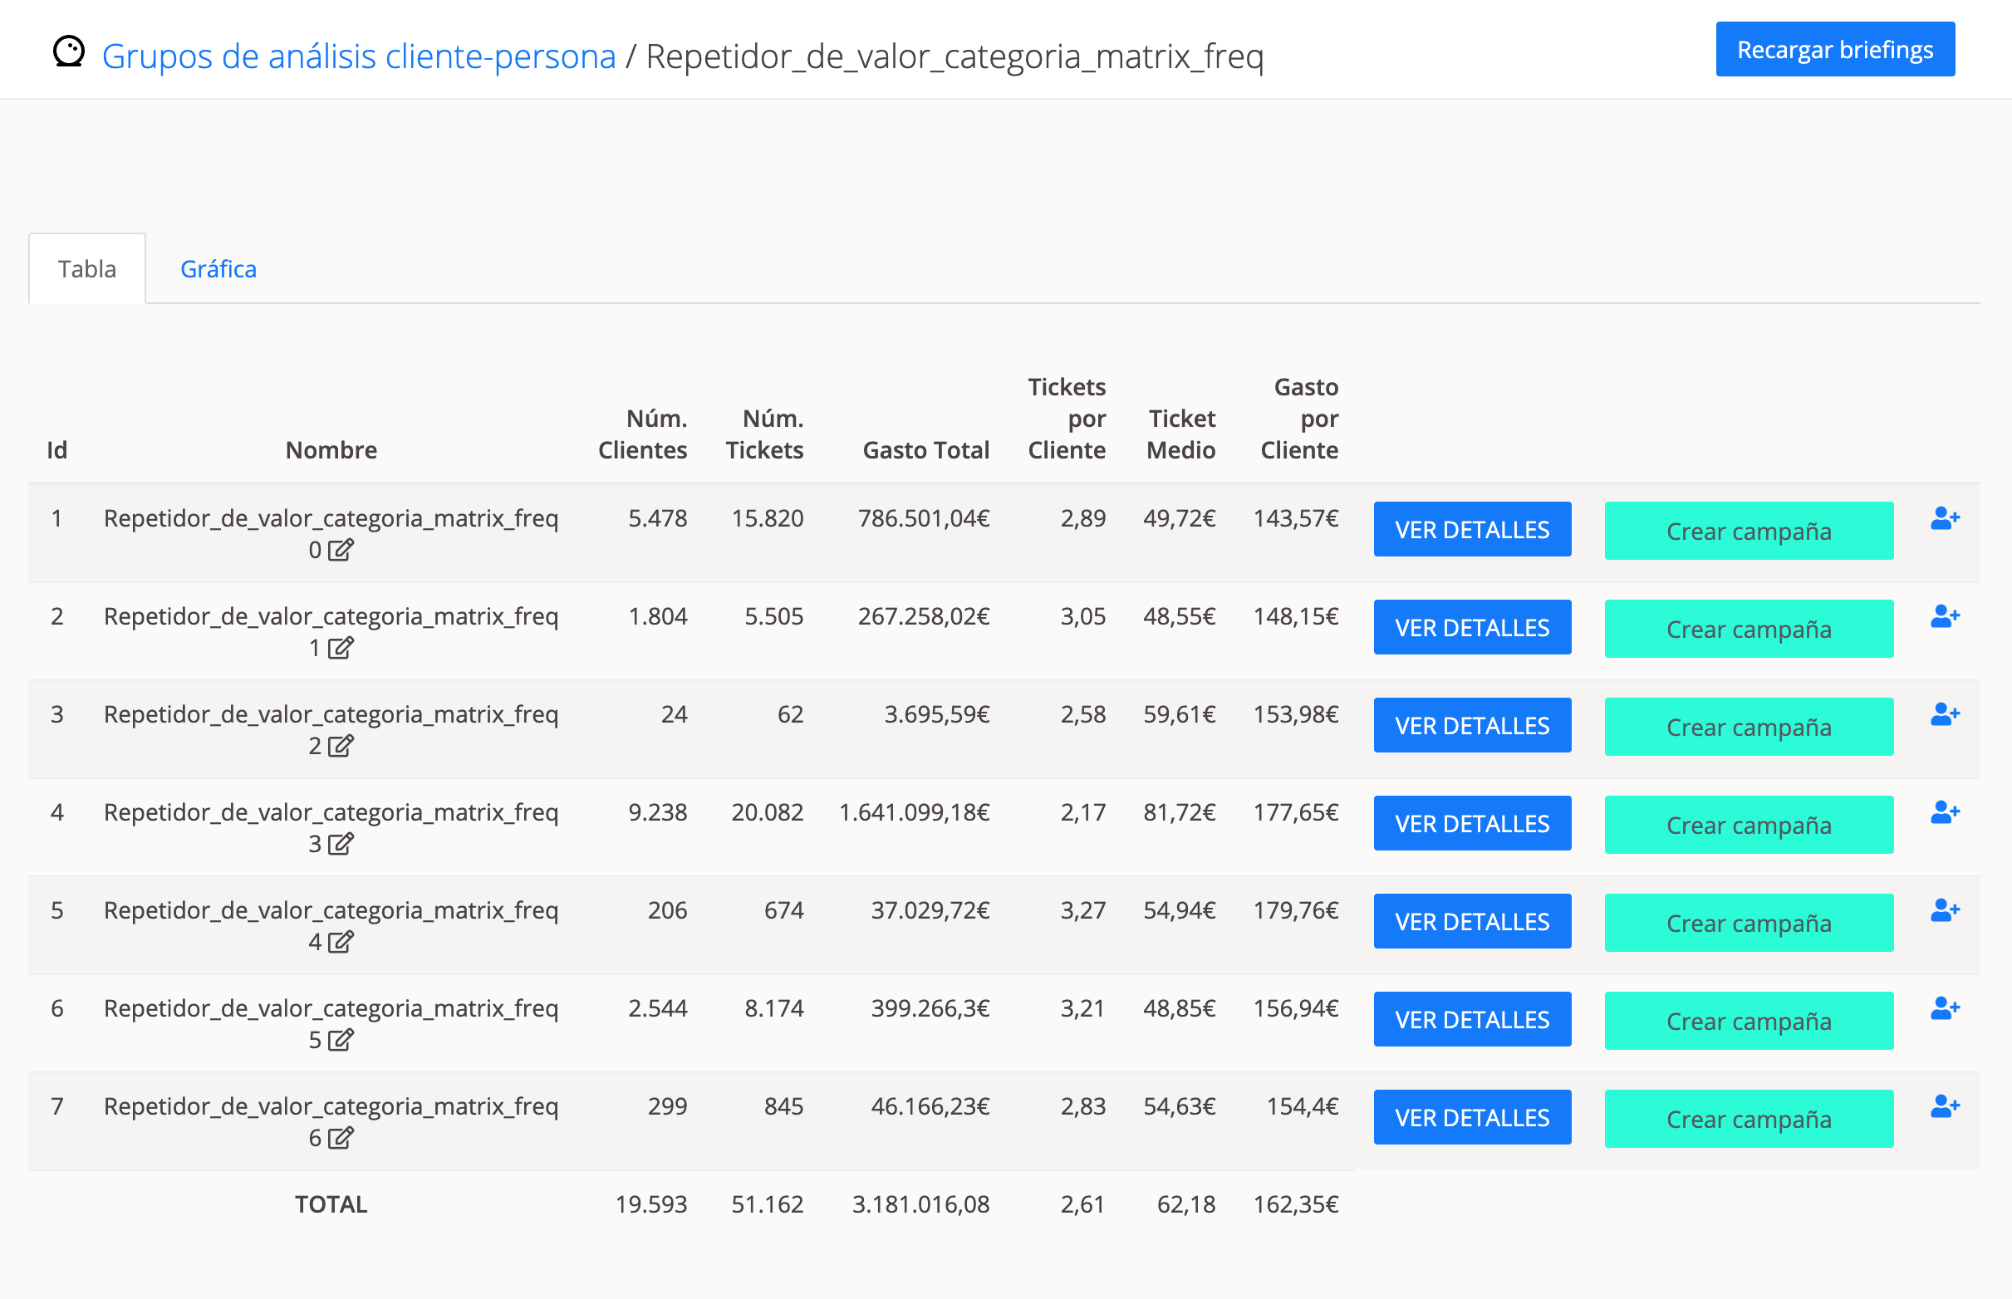Edit the name of group id 3
Screen dimensions: 2012x1299
click(x=340, y=747)
